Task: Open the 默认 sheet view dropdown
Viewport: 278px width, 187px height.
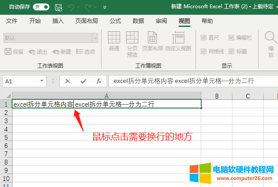Action: 95,38
